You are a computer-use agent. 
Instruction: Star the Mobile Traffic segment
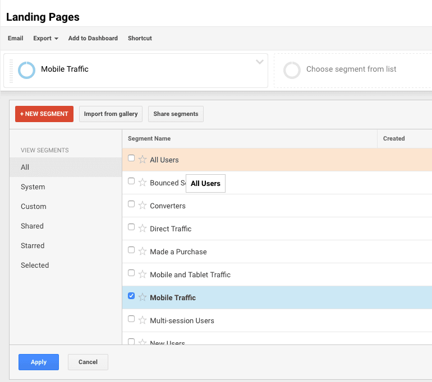pos(142,297)
